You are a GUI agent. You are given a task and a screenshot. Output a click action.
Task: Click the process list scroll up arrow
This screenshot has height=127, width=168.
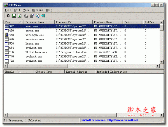(162, 22)
